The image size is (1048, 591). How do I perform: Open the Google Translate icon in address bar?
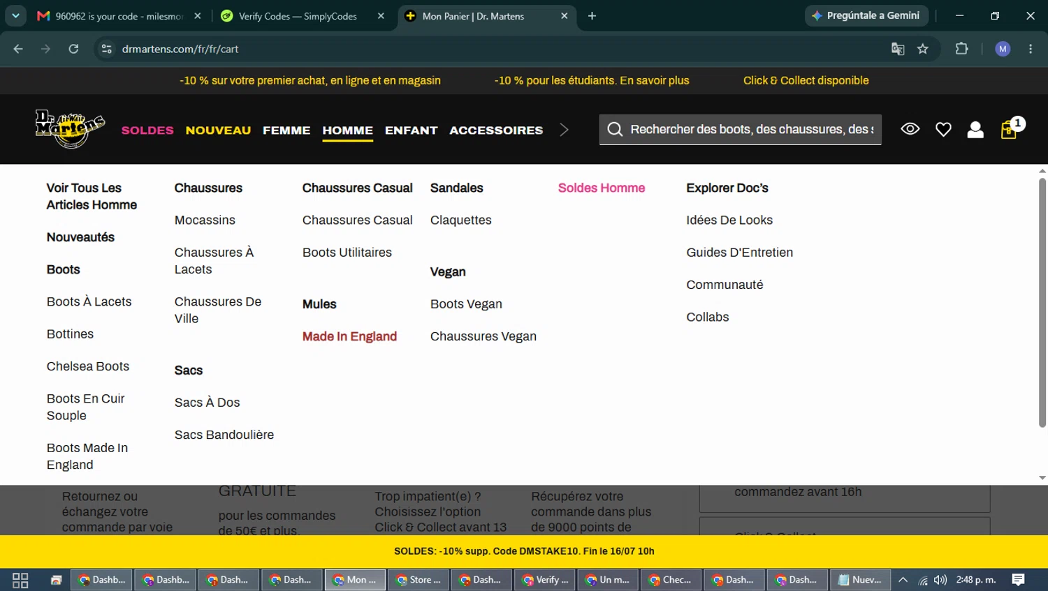(898, 49)
